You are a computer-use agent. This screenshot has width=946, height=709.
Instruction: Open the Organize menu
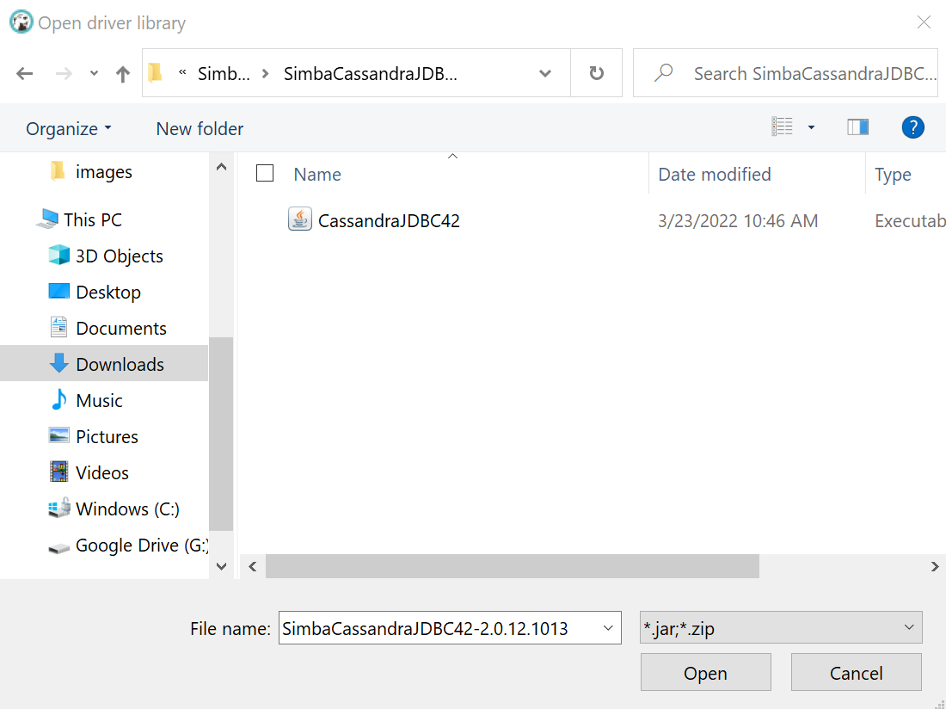(68, 128)
